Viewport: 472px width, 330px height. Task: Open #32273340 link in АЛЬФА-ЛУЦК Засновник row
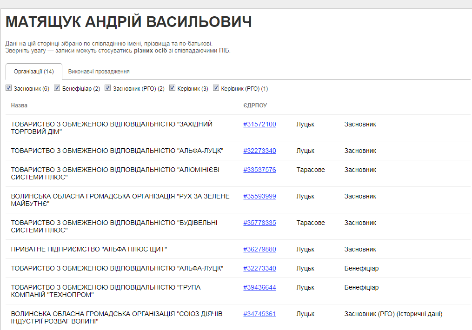(x=259, y=151)
